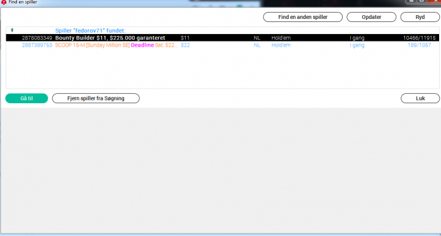Screen dimensions: 441x236
Task: Click the Find en spiller window title
Action: click(23, 2)
